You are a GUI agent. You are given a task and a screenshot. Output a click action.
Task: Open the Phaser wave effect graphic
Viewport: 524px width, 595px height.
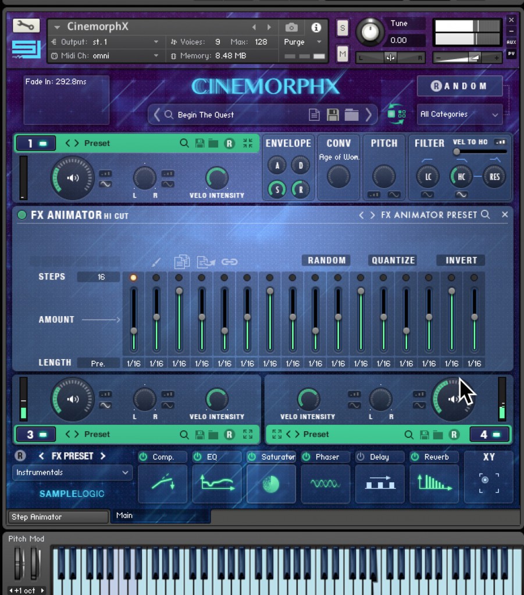(326, 483)
